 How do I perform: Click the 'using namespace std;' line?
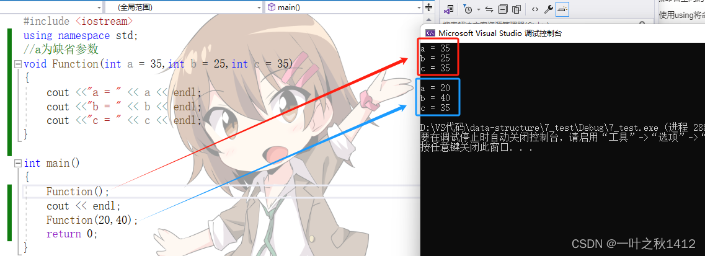coord(81,35)
